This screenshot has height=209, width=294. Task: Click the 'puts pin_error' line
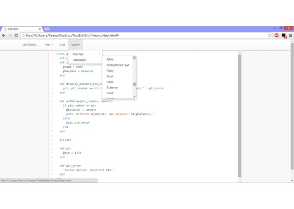point(78,123)
